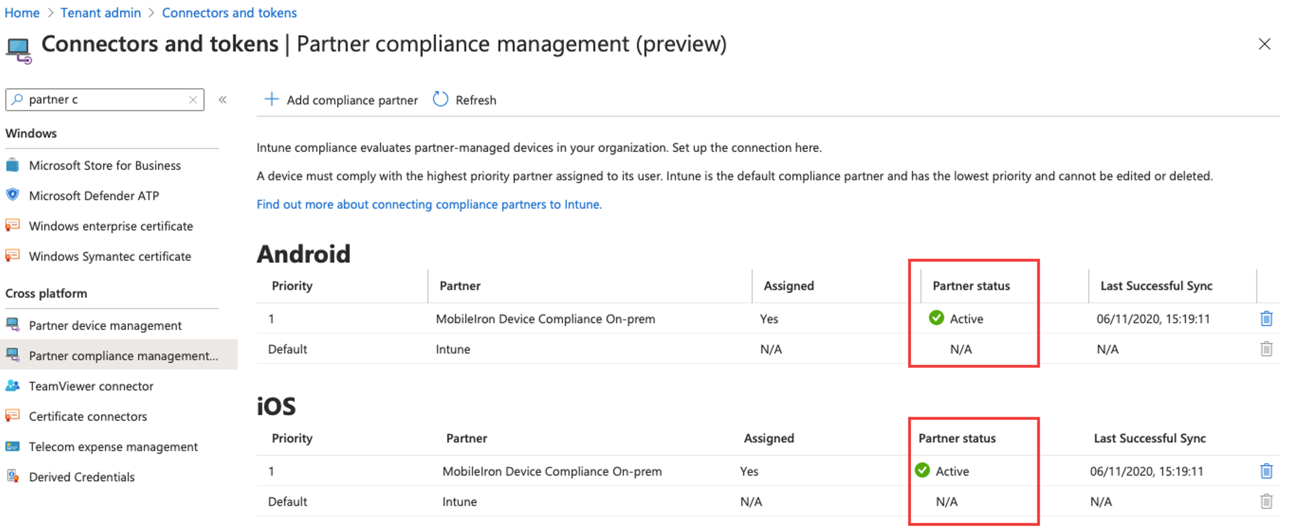
Task: Open the connecting compliance partners help link
Action: click(429, 205)
